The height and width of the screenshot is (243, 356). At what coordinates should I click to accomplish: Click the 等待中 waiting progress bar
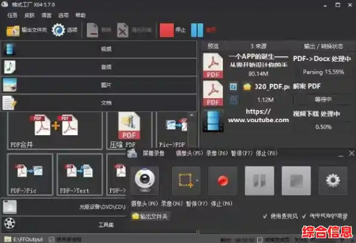point(323,99)
